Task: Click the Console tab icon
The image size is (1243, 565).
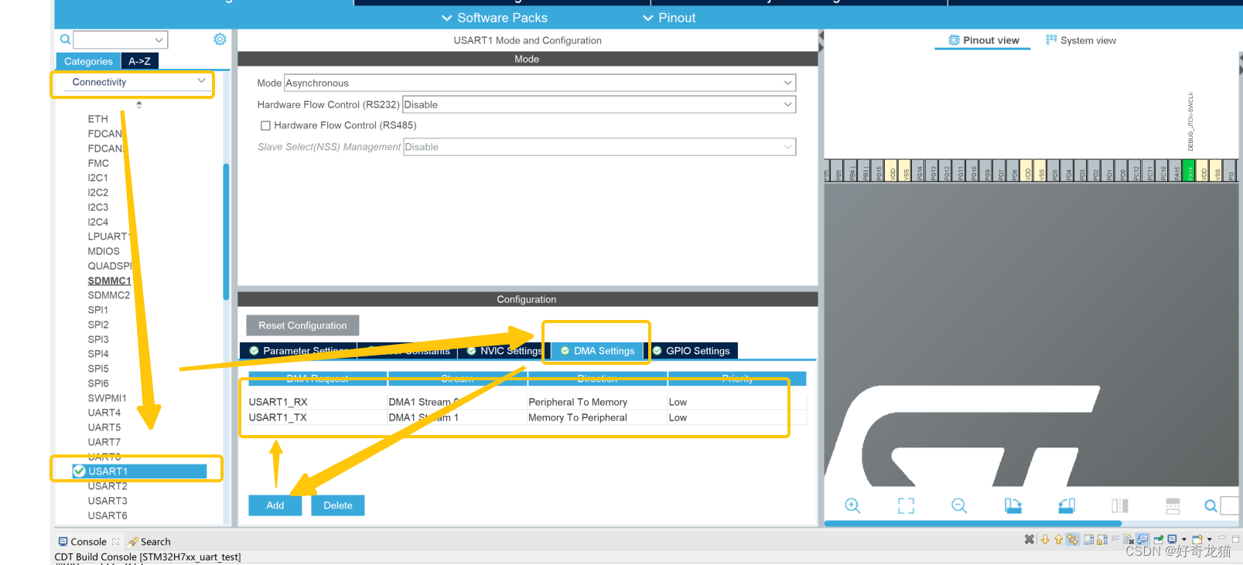Action: click(x=63, y=542)
